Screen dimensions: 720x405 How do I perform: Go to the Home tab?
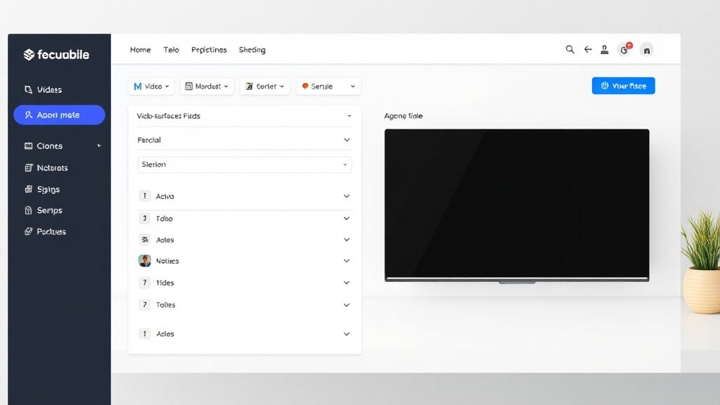tap(140, 50)
